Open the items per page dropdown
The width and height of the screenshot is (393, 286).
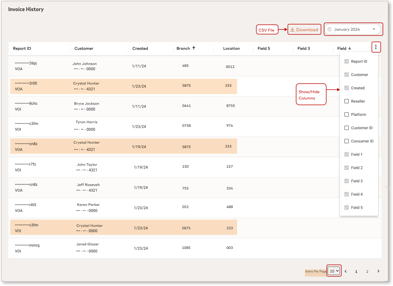coord(334,271)
